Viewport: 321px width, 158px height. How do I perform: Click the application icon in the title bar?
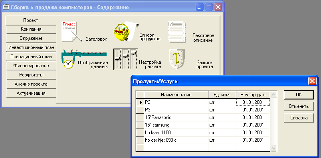(6, 8)
